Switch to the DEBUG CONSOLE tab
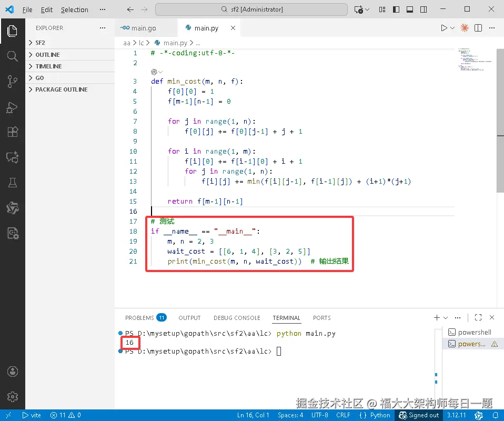504x421 pixels. coord(237,318)
